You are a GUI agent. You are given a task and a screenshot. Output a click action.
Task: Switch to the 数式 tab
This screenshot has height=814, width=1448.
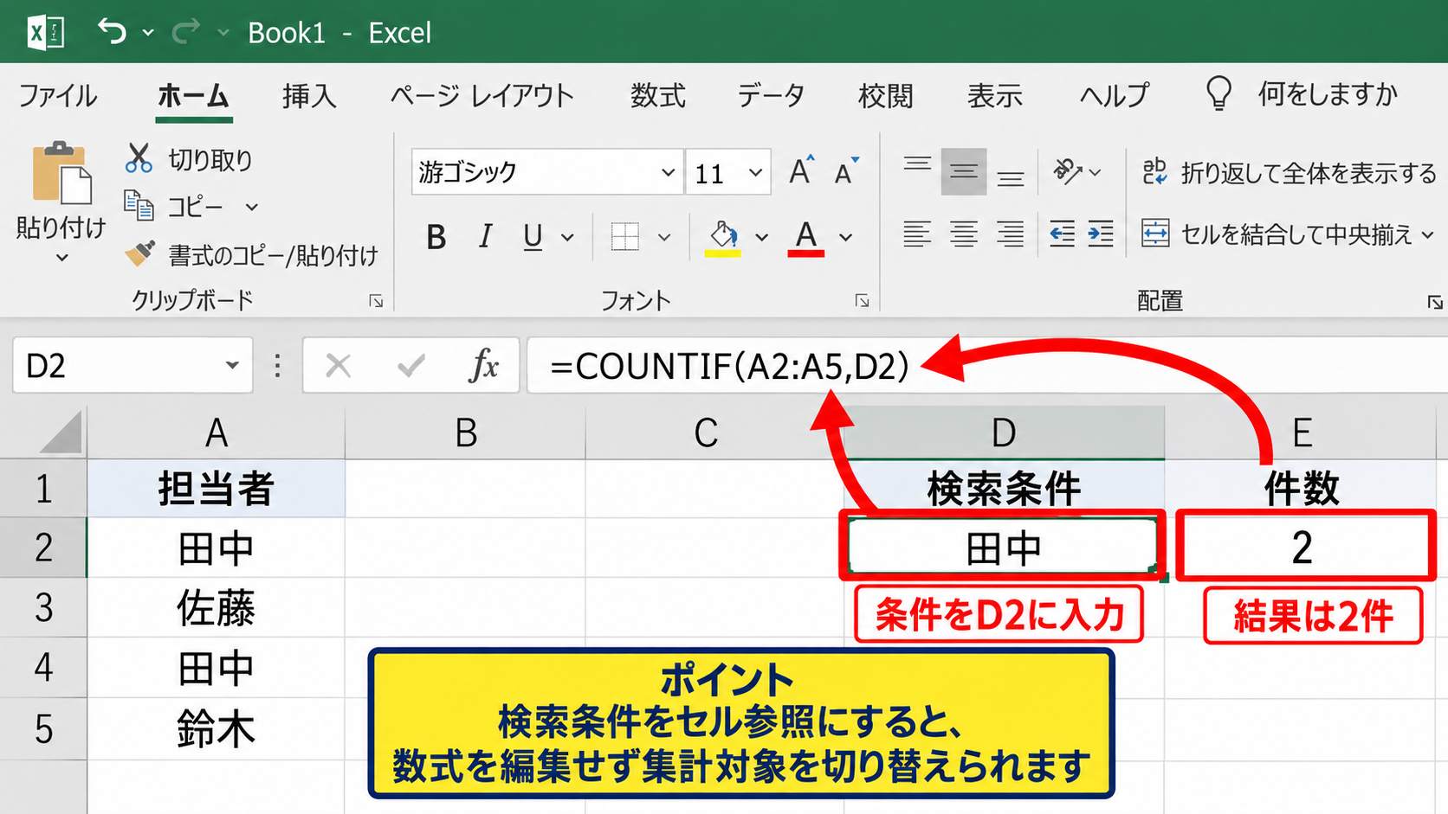tap(657, 95)
